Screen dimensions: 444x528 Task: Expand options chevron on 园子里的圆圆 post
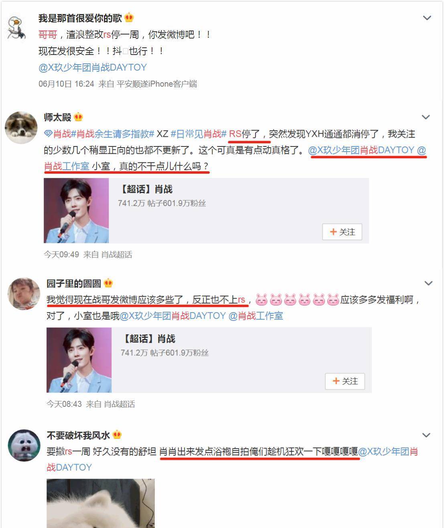click(428, 283)
